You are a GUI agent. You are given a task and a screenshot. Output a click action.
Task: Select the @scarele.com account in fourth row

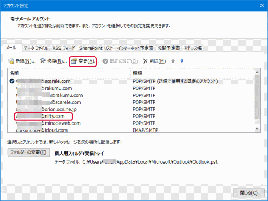click(130, 102)
